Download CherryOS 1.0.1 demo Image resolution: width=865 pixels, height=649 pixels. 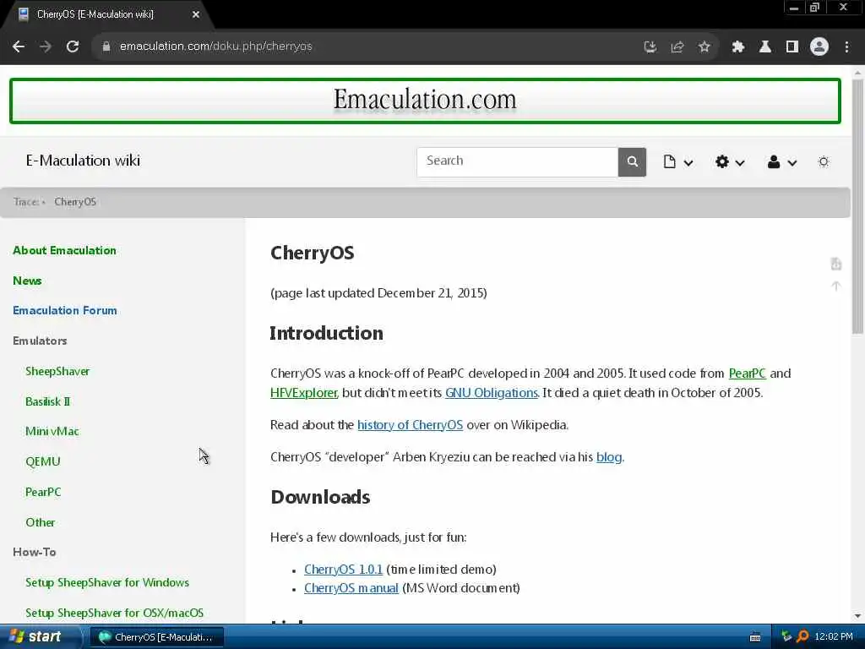click(343, 570)
